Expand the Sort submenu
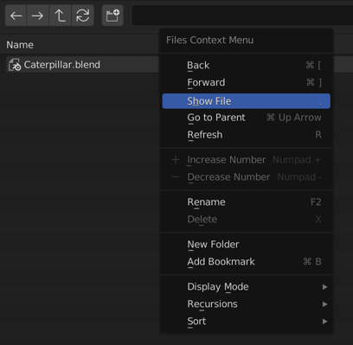The width and height of the screenshot is (353, 345). tap(247, 322)
